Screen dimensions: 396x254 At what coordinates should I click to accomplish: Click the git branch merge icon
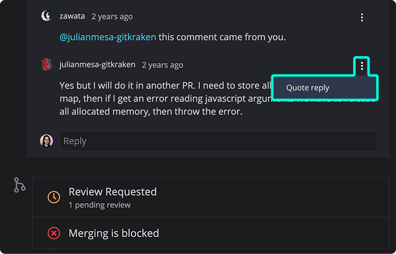[x=19, y=185]
